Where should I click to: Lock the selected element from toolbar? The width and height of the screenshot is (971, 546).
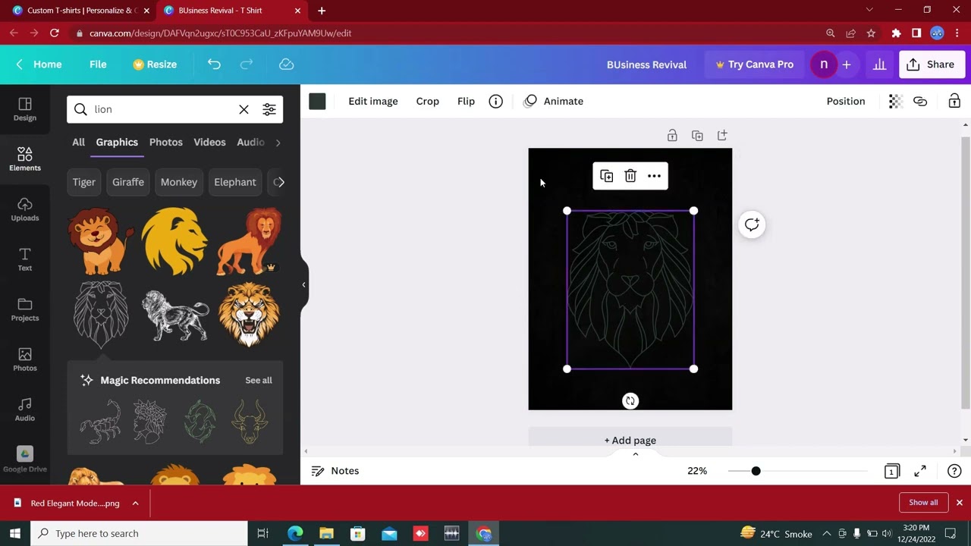tap(954, 101)
